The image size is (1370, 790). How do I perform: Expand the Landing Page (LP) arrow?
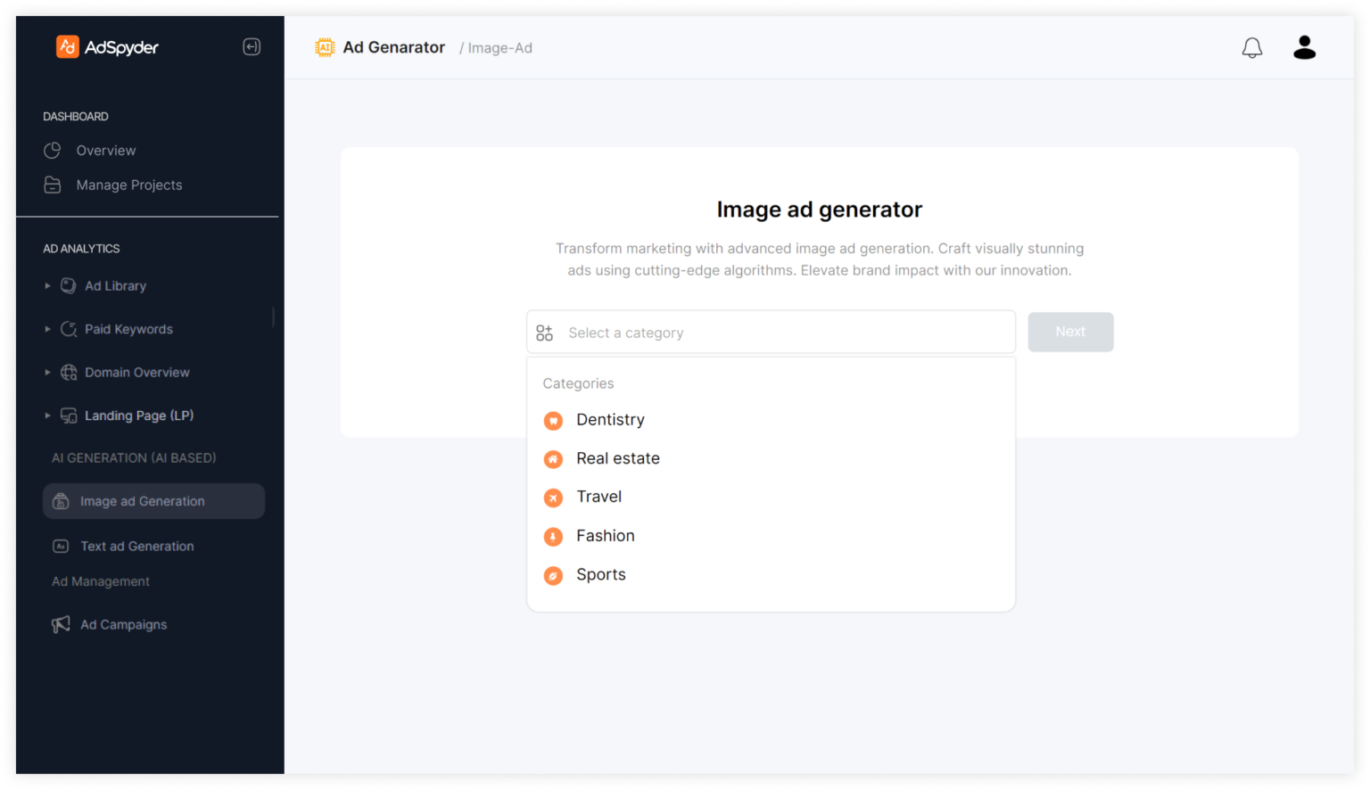point(47,416)
